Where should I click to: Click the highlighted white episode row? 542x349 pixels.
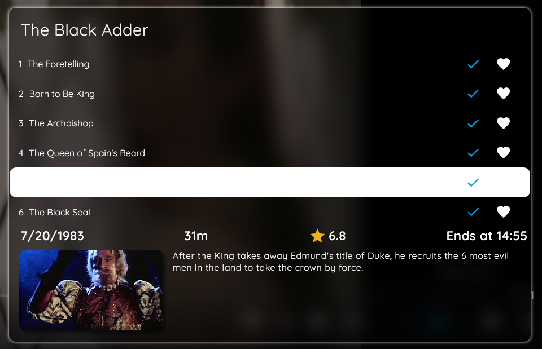[x=270, y=182]
